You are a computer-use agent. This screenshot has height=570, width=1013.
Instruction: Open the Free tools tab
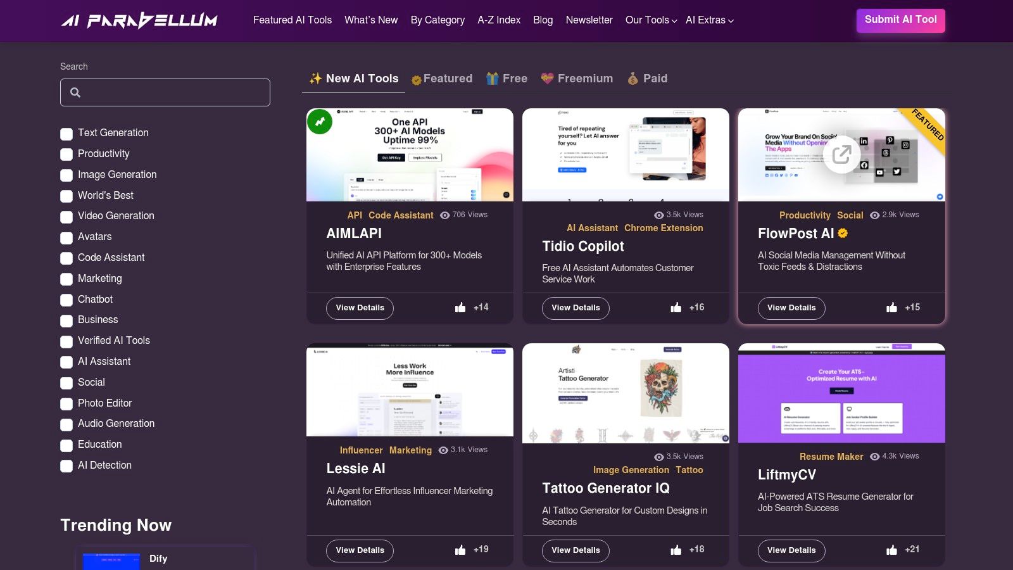tap(507, 79)
